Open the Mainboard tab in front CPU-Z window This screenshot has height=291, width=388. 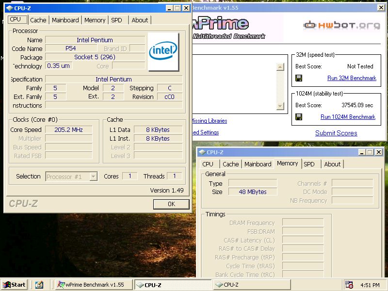65,20
